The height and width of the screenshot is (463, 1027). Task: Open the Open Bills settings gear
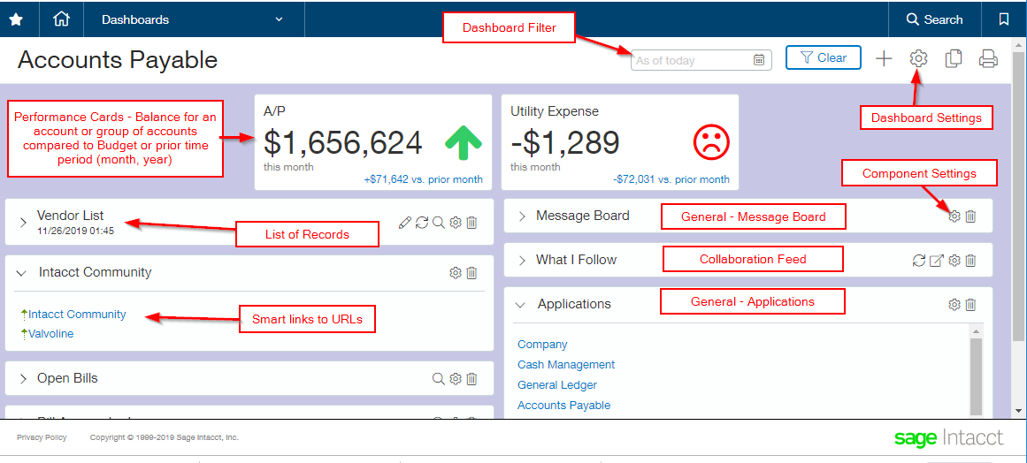[x=456, y=379]
